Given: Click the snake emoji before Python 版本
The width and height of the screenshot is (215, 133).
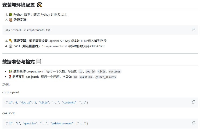Looking at the screenshot, I should [x=10, y=15].
